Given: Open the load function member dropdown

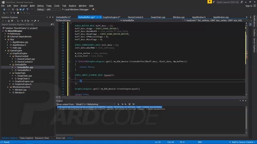Looking at the screenshot, I should [215, 20].
